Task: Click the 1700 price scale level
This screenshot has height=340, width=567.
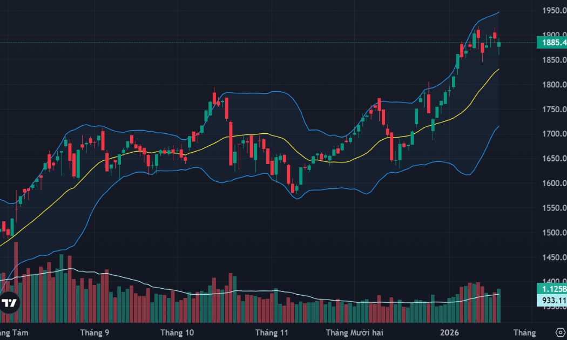Action: pyautogui.click(x=554, y=134)
